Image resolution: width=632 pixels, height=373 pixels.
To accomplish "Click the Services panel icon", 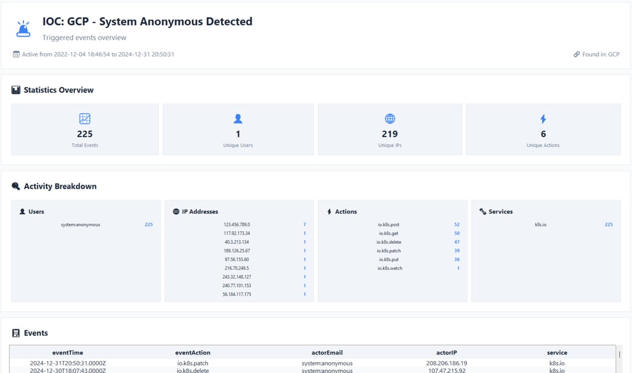I will pyautogui.click(x=482, y=211).
